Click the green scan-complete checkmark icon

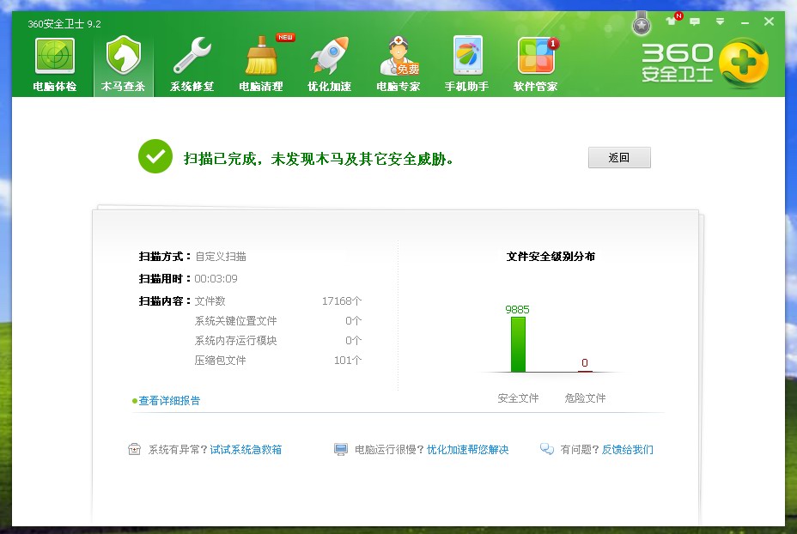(155, 156)
